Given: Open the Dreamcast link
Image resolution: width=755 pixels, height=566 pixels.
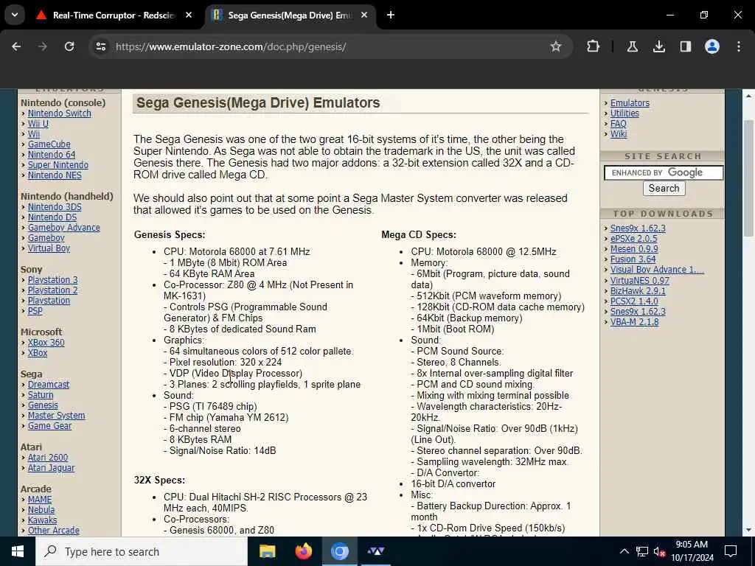Looking at the screenshot, I should pos(49,385).
